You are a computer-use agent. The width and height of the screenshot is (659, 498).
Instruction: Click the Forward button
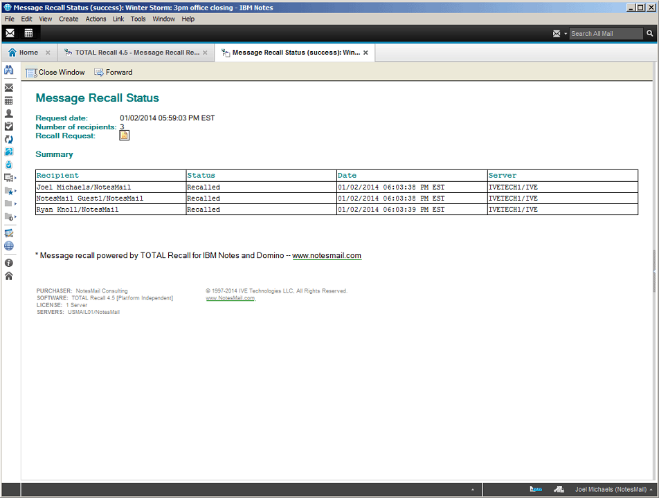click(x=113, y=72)
